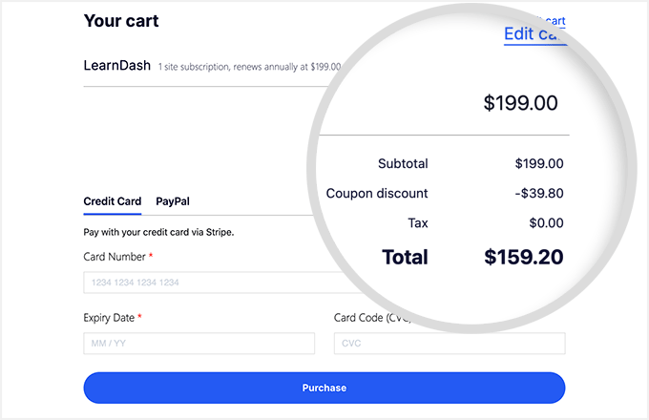Click the $0.00 tax amount

[546, 222]
